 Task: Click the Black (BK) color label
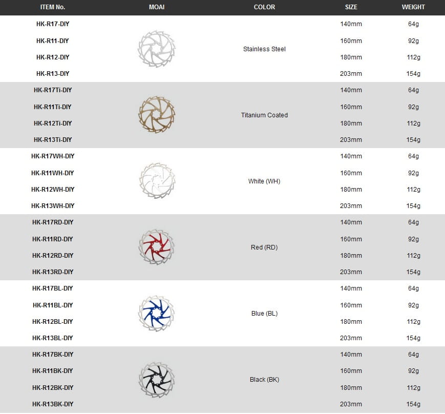264,380
